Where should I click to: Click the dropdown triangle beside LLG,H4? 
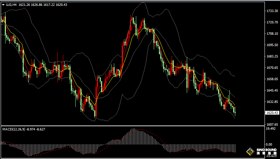pyautogui.click(x=3, y=5)
